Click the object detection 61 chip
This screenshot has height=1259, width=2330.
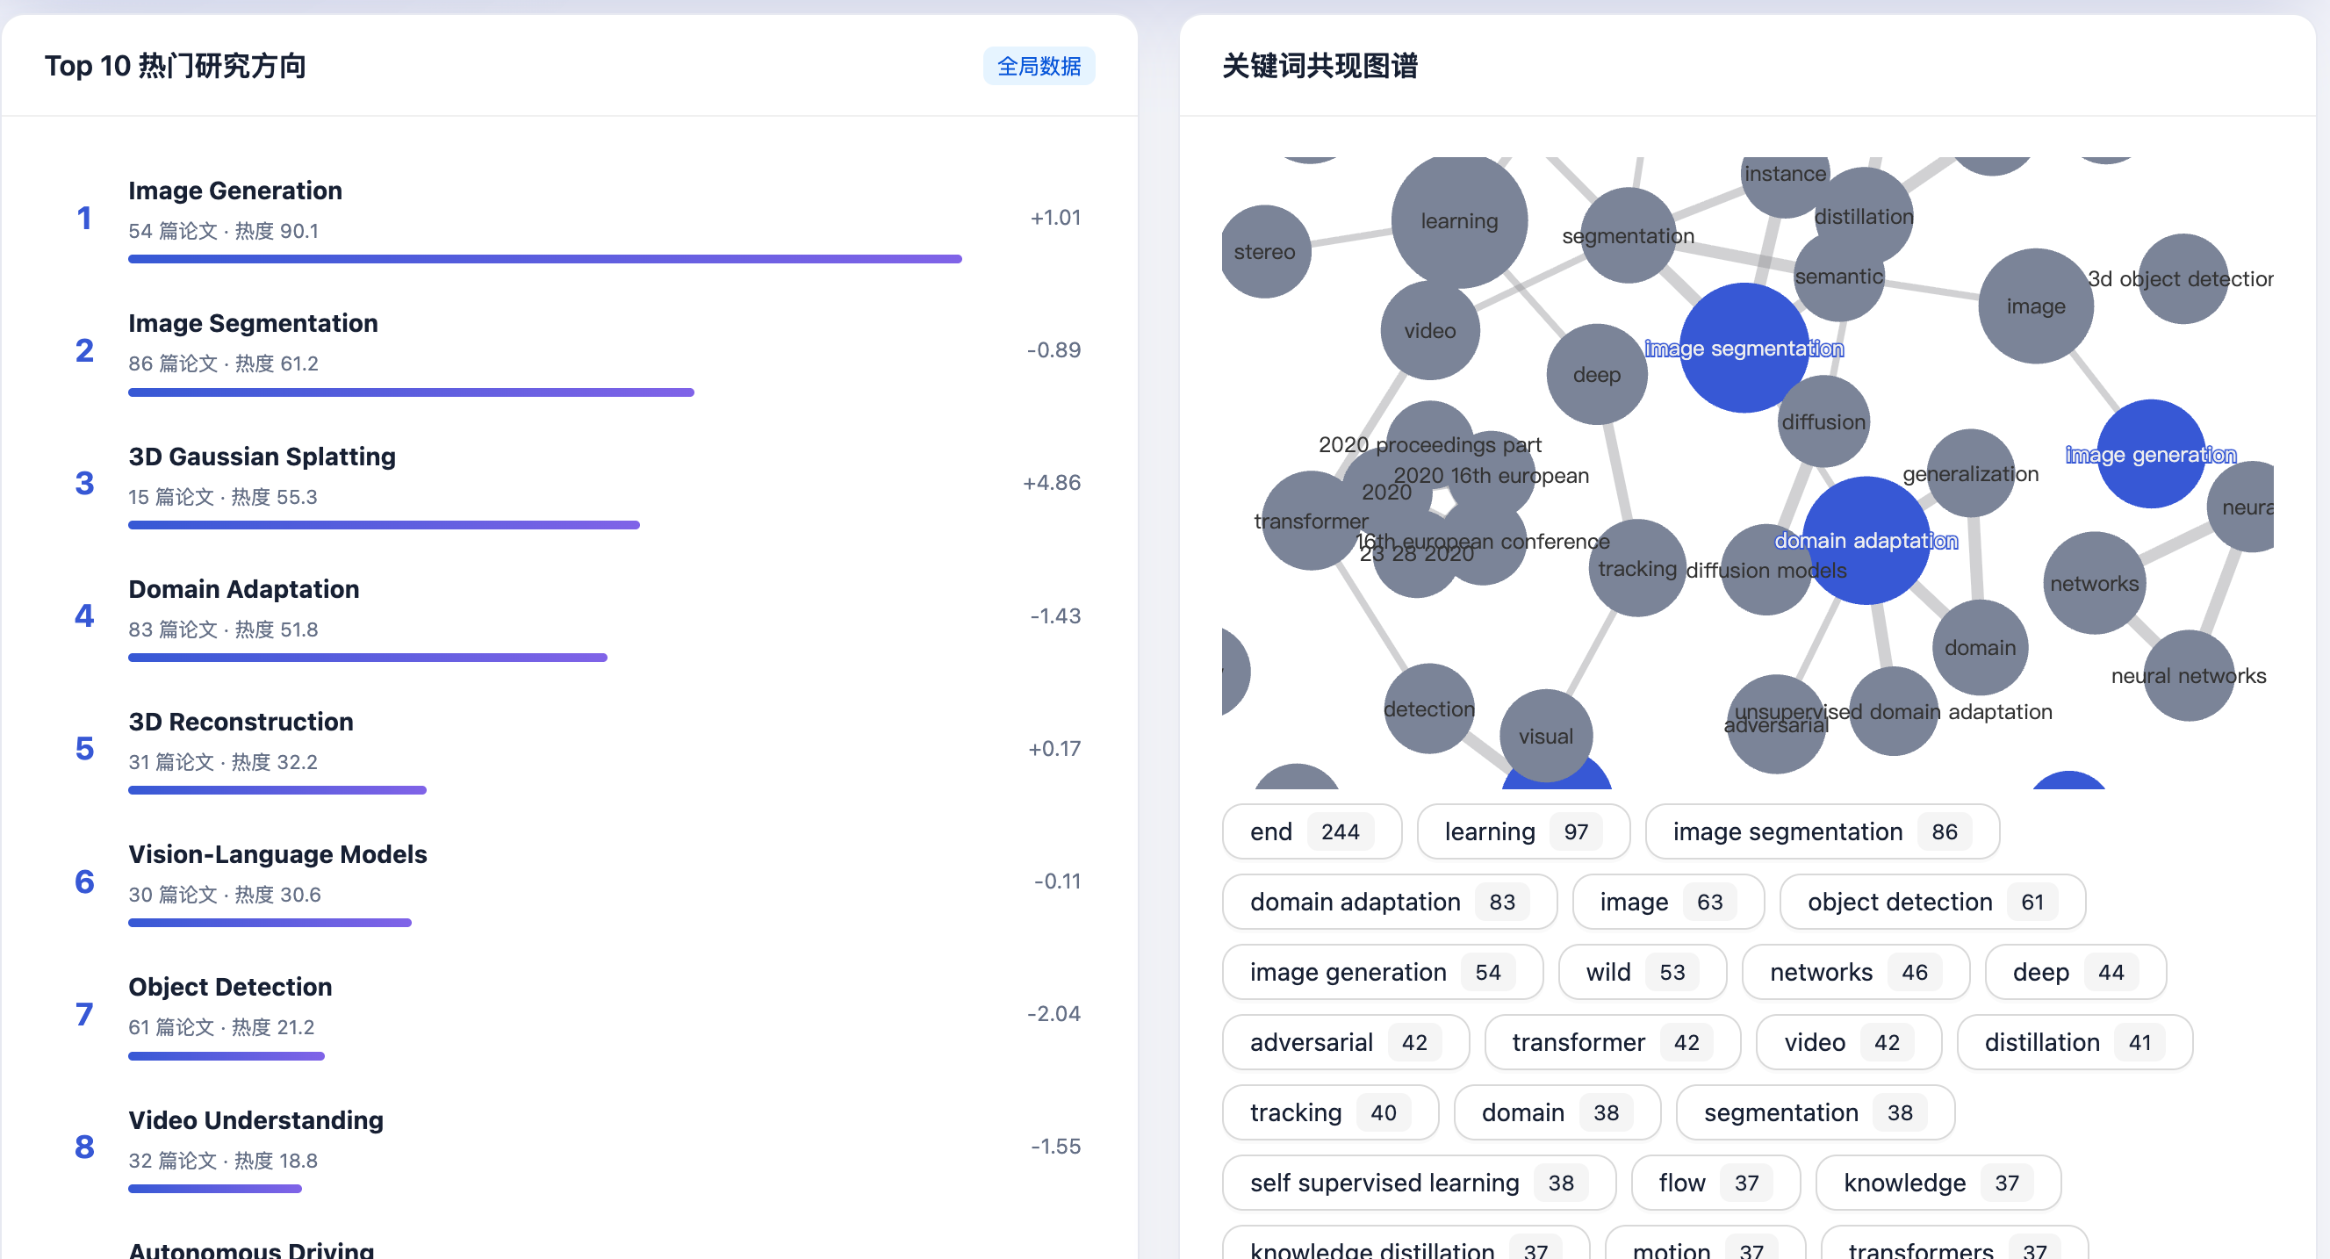[x=1932, y=902]
